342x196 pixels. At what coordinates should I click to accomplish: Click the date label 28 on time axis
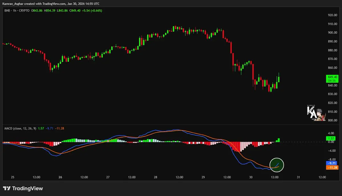point(155,177)
